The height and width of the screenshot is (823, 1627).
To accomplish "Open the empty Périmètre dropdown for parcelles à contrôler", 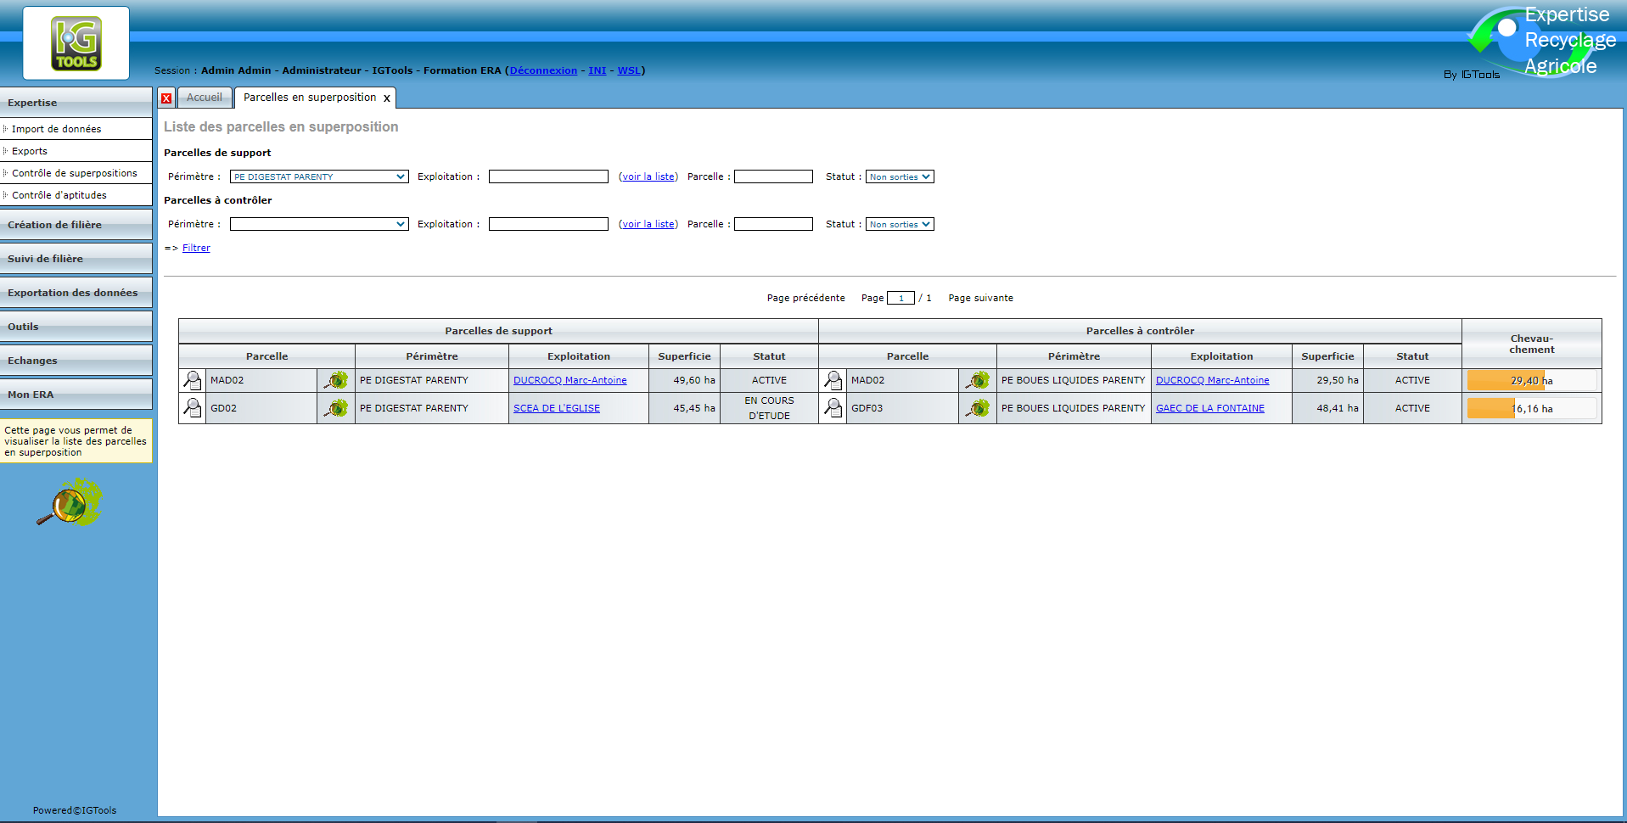I will pyautogui.click(x=319, y=224).
